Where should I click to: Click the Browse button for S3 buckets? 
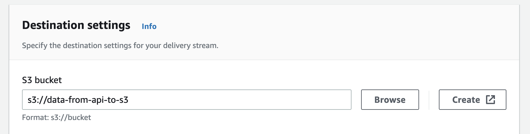pyautogui.click(x=390, y=100)
